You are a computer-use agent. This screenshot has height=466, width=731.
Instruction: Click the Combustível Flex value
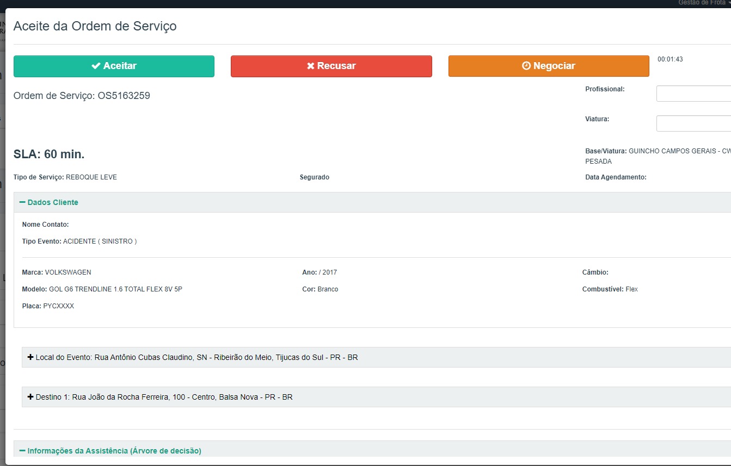pos(631,289)
